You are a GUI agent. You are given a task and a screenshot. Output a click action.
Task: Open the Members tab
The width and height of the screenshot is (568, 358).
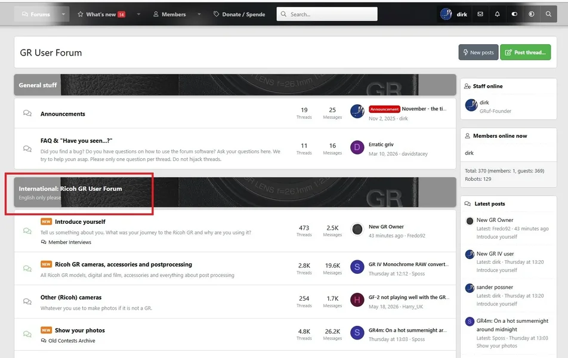[x=169, y=14]
